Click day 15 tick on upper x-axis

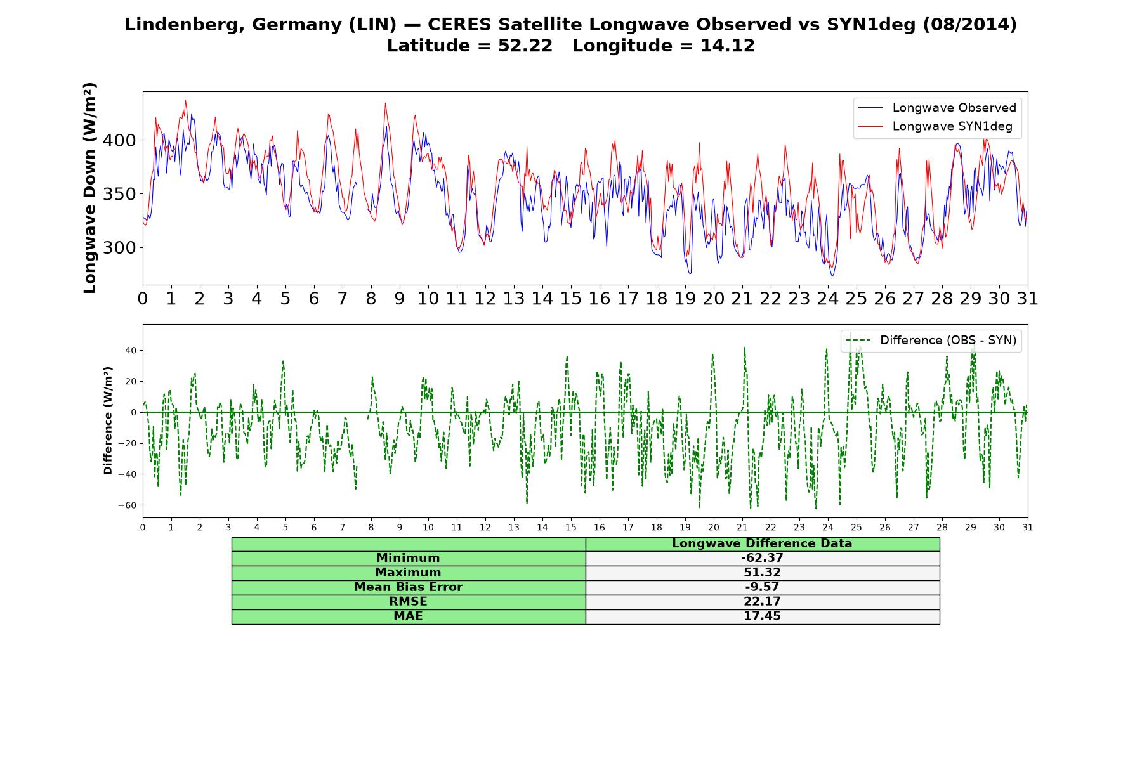click(x=571, y=299)
